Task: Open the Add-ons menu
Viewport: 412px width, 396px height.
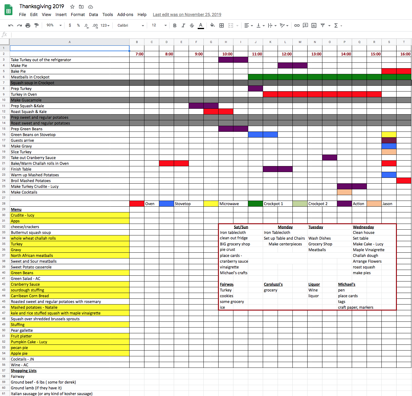Action: 125,15
